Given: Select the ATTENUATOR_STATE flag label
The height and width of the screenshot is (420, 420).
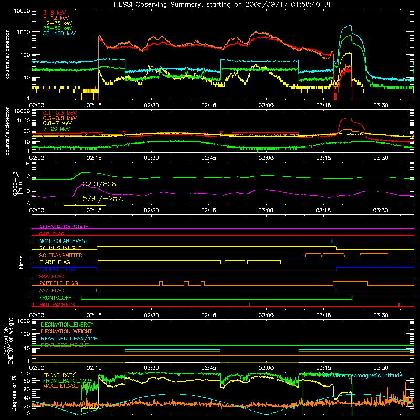Looking at the screenshot, I should 64,227.
